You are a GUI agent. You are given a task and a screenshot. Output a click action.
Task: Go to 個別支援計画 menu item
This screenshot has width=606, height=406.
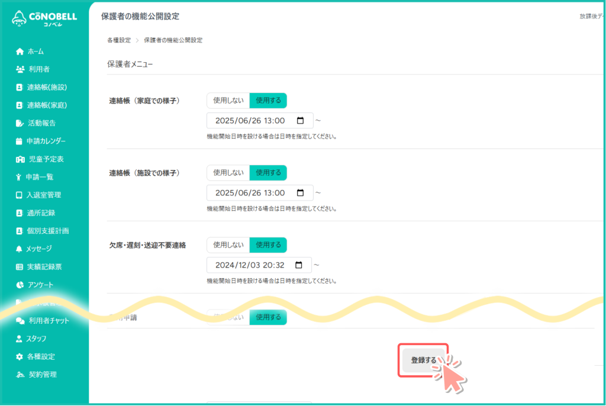pos(48,231)
